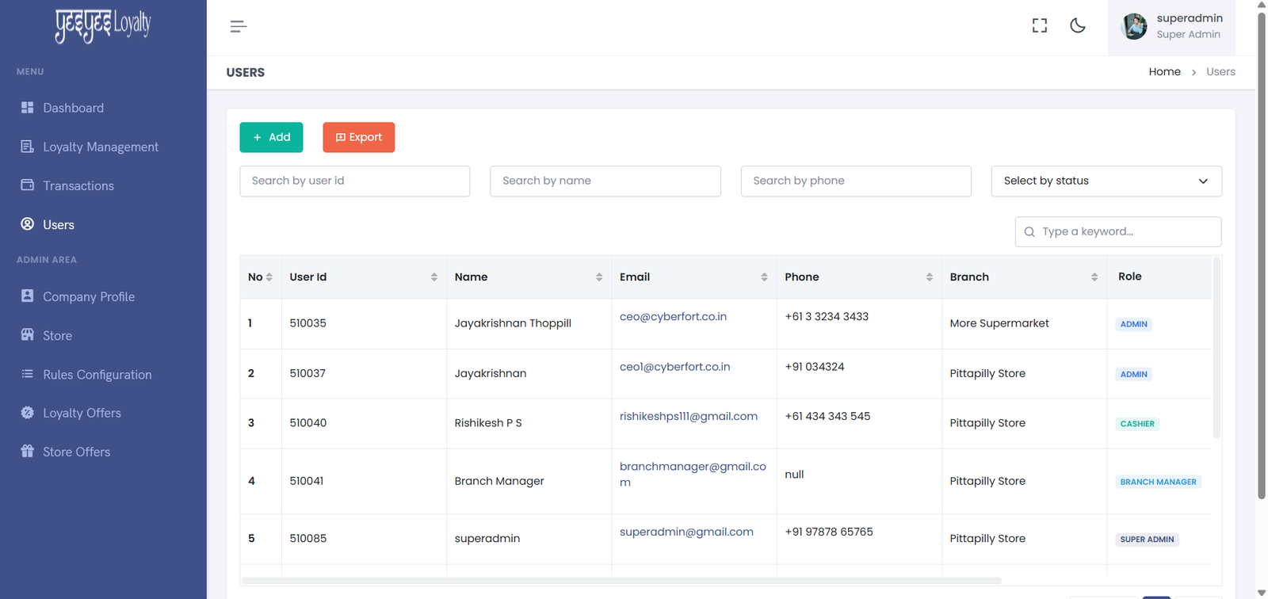Open Rules Configuration menu item
Screen dimensions: 1268x599
(97, 375)
